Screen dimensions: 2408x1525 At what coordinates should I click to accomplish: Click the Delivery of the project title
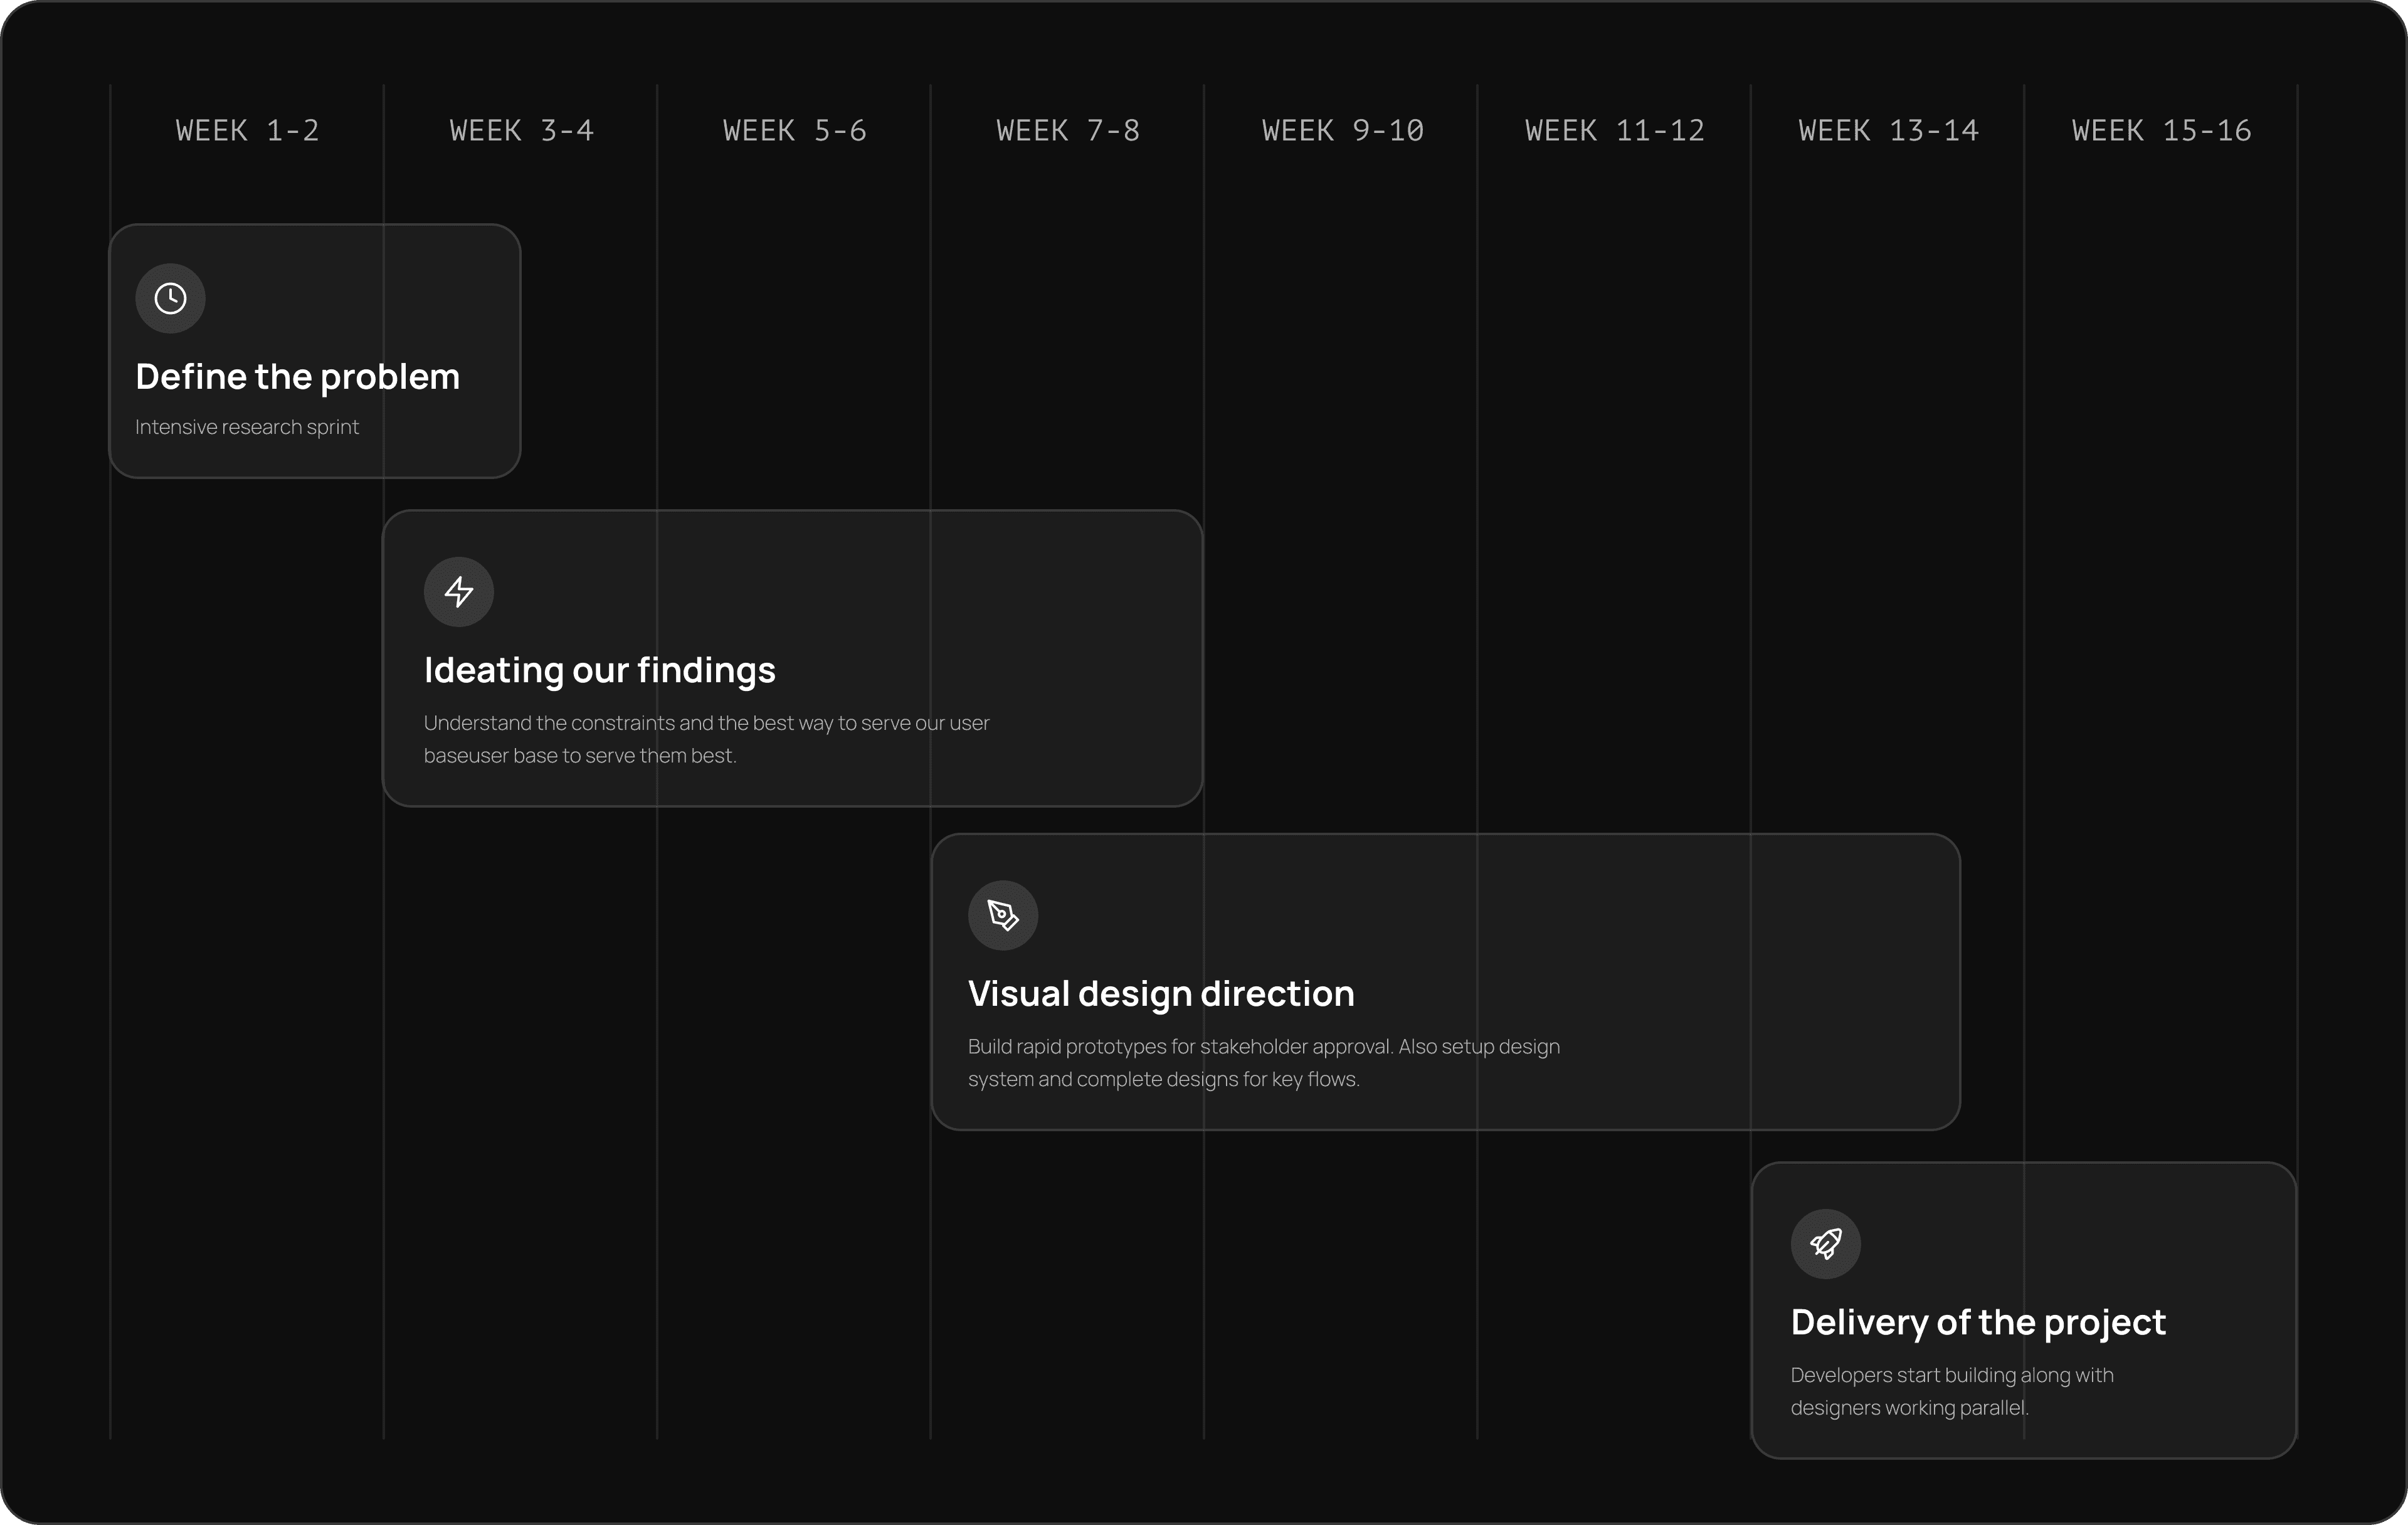point(1978,1322)
